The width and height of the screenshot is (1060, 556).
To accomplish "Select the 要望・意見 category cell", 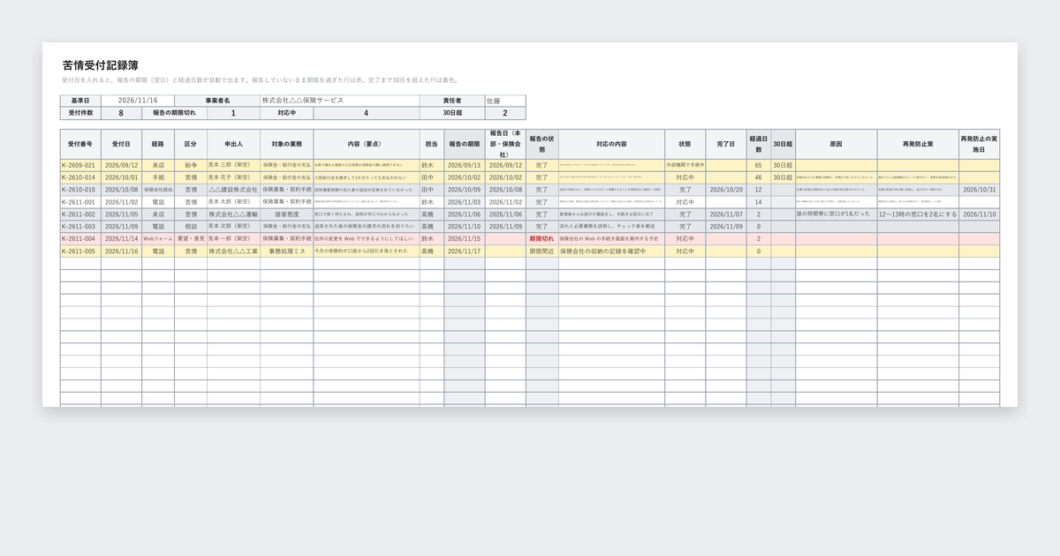I will 191,239.
